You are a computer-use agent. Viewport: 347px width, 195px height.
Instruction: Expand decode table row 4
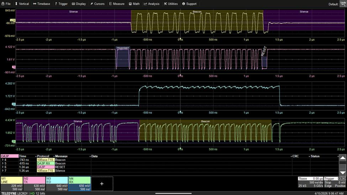click(3, 160)
